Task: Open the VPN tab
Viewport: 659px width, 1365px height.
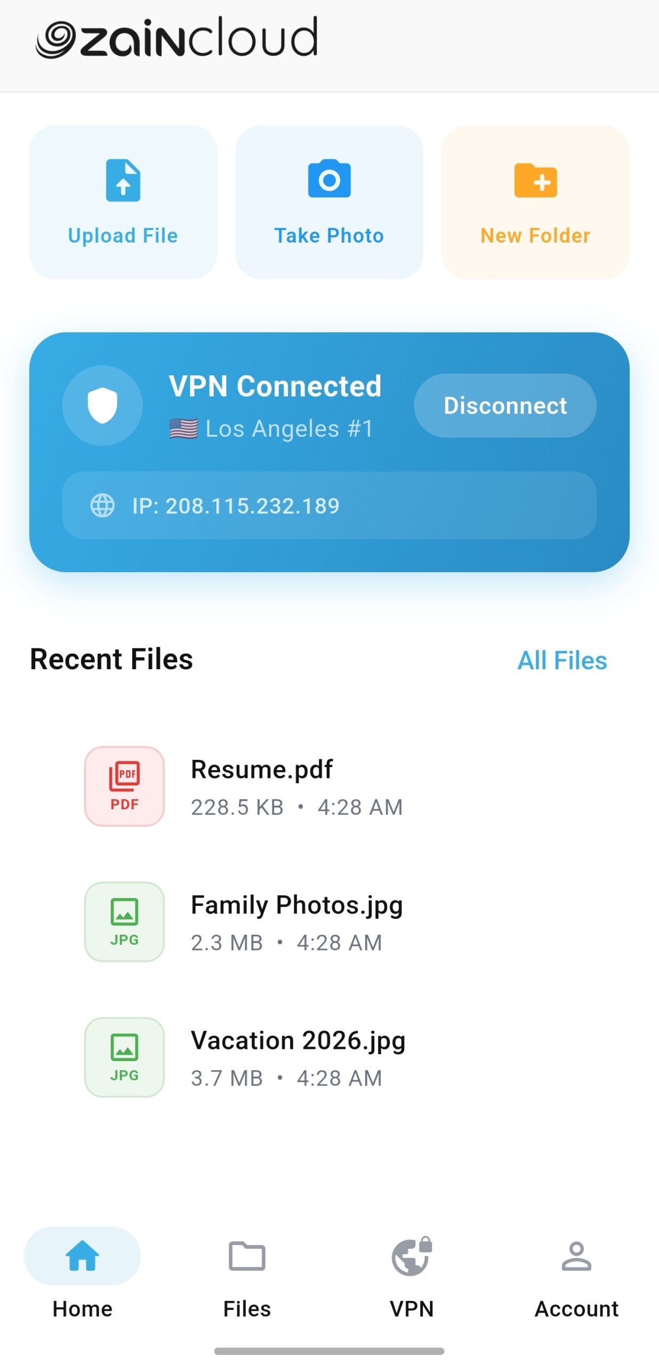Action: tap(412, 1278)
